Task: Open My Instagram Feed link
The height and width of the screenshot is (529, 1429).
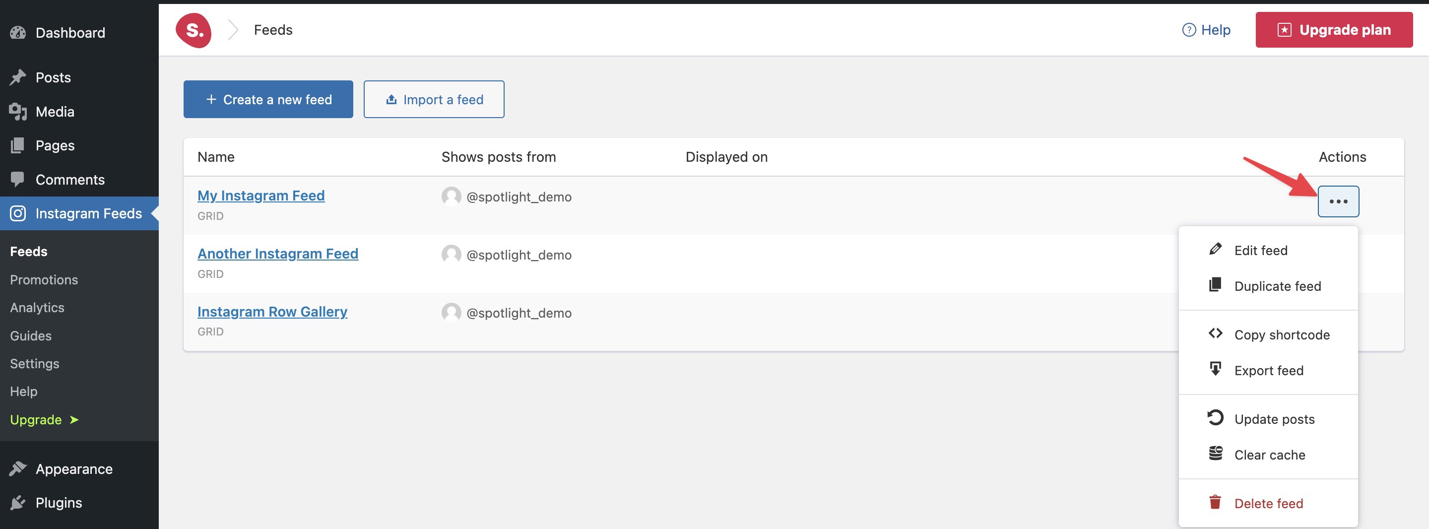Action: (x=260, y=196)
